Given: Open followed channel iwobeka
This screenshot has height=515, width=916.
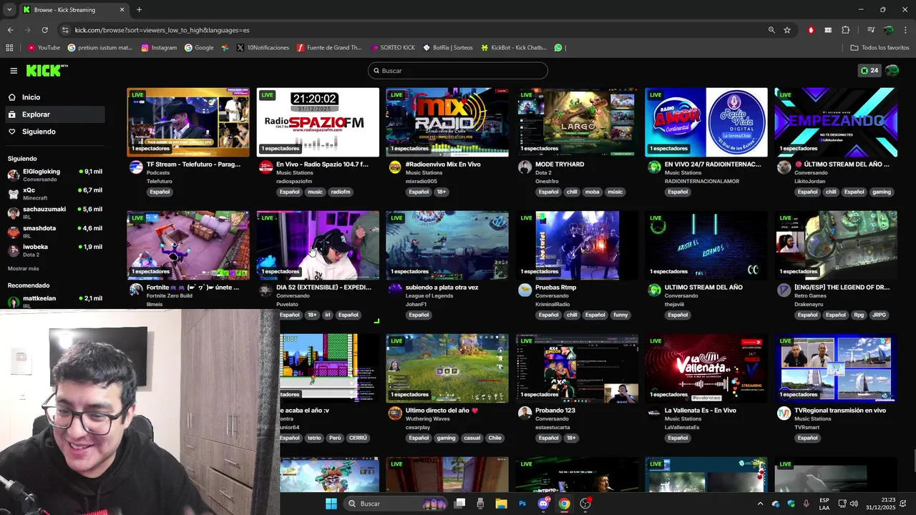Looking at the screenshot, I should point(54,250).
